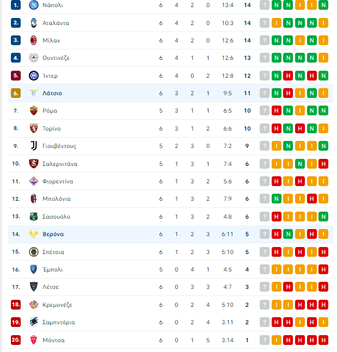Click the Fiorentina purple crest icon

[x=33, y=181]
